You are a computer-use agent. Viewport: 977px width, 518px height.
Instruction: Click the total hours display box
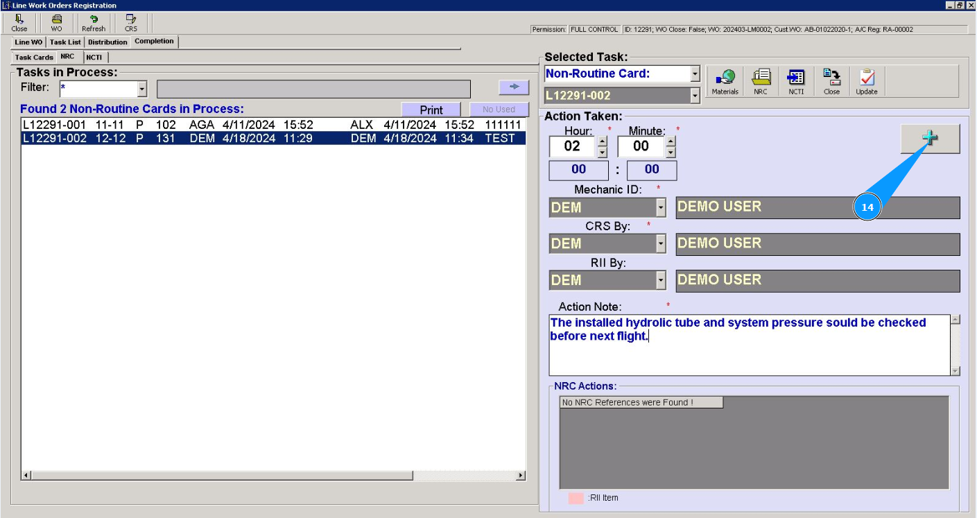[578, 170]
